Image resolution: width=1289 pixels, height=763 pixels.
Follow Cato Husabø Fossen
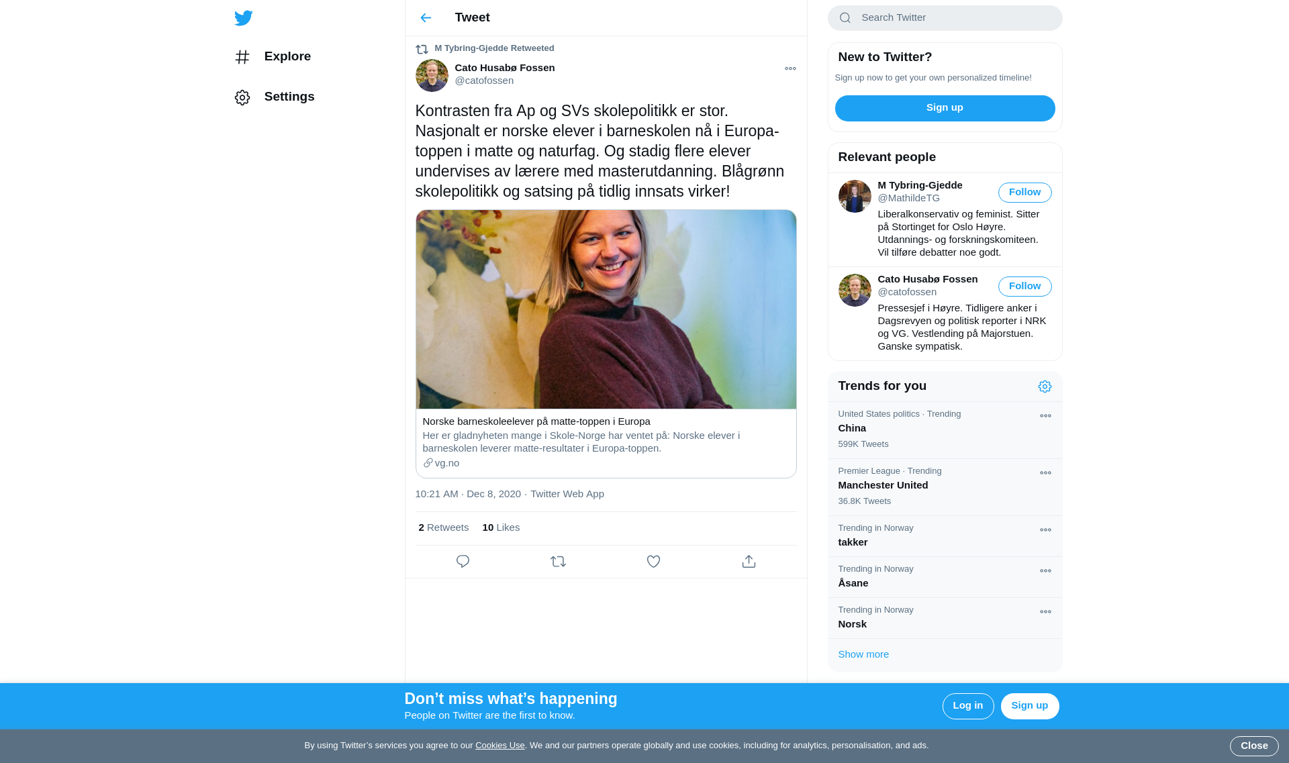click(x=1024, y=287)
